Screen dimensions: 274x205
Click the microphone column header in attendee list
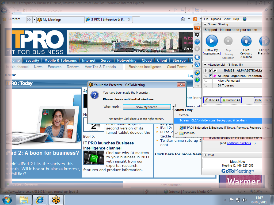coord(206,70)
